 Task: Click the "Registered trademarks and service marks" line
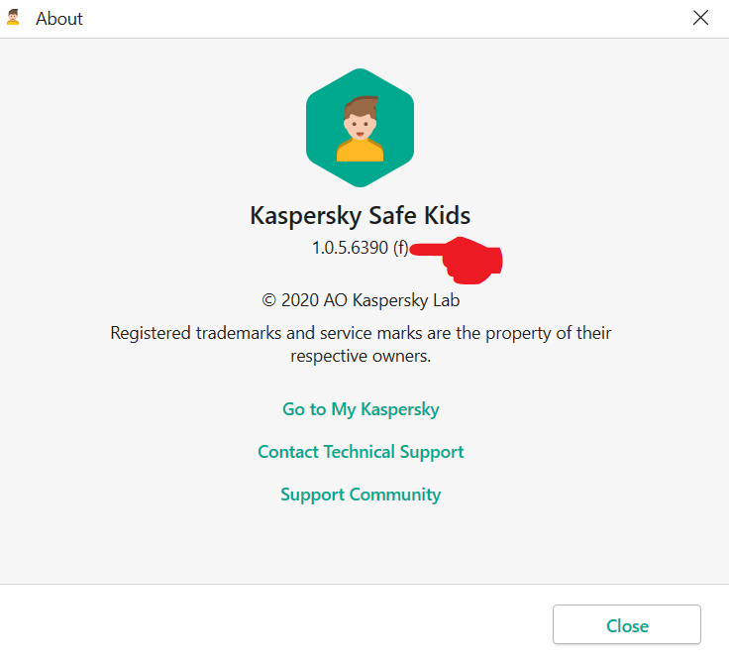click(361, 332)
